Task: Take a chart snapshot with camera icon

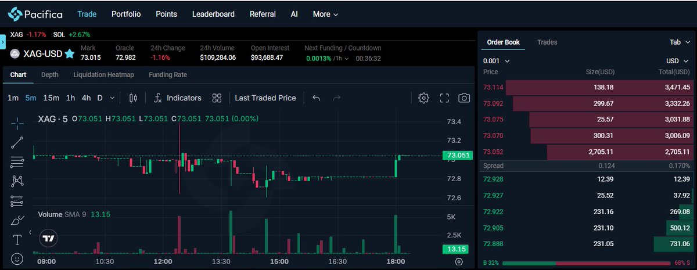Action: coord(464,98)
